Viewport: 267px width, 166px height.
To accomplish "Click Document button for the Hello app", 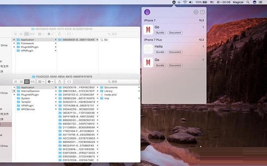I will 175,52.
